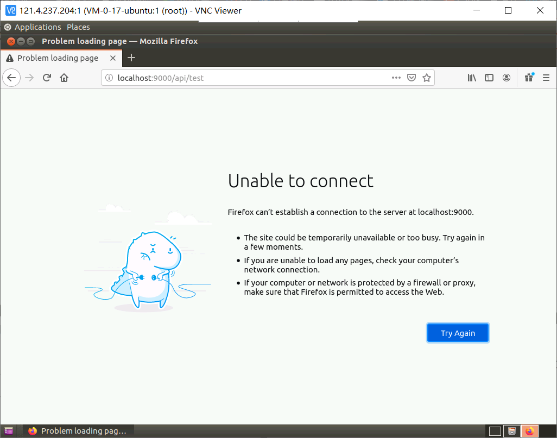Maximize Firefox using its title bar button
The image size is (557, 438).
click(x=31, y=41)
